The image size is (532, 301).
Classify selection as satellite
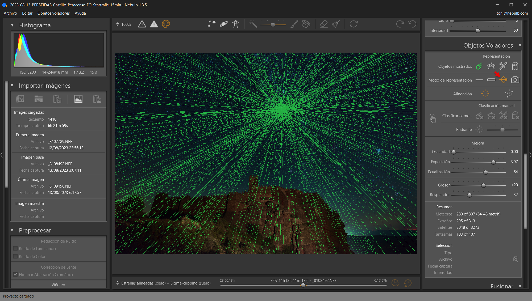[x=503, y=116]
